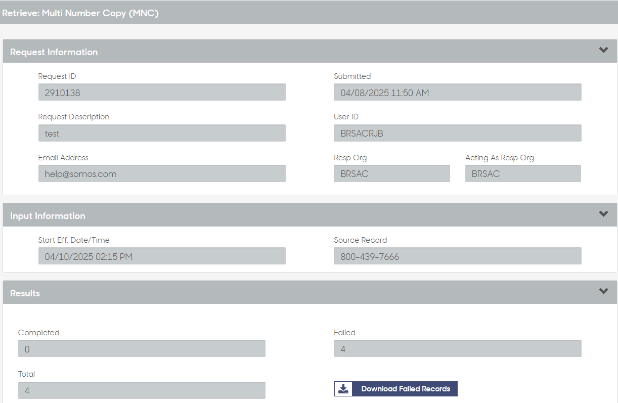Click the 'Request Information' header text

click(x=54, y=52)
